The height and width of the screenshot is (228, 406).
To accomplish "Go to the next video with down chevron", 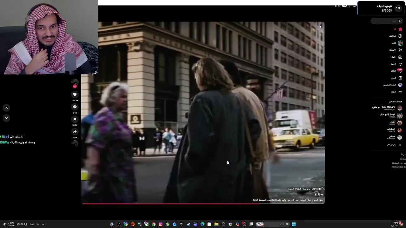I will [6, 118].
